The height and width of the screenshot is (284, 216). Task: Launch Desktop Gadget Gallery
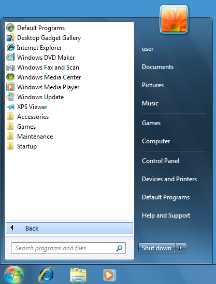pos(49,38)
